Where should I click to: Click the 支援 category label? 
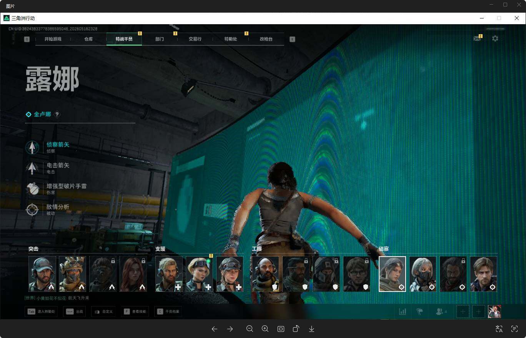point(160,249)
